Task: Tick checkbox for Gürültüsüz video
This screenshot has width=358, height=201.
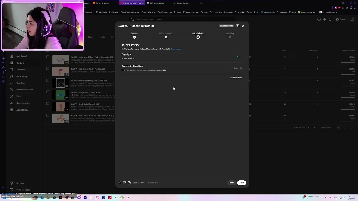Action: [48, 104]
